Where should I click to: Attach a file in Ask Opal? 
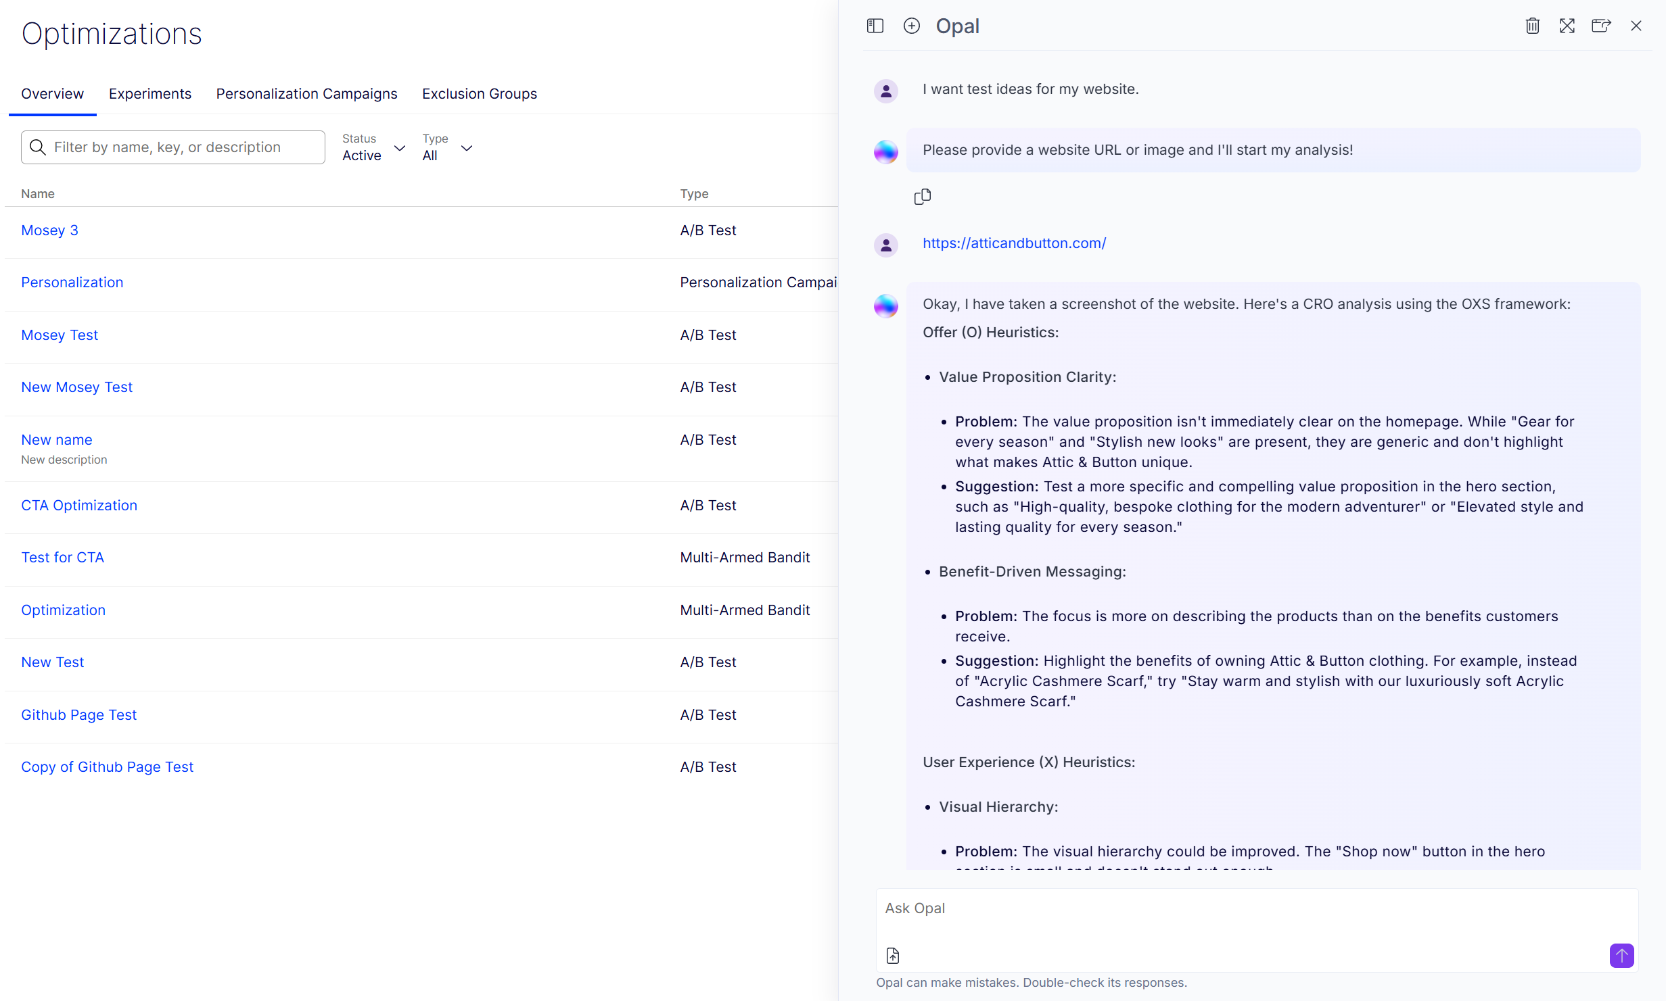(x=892, y=955)
